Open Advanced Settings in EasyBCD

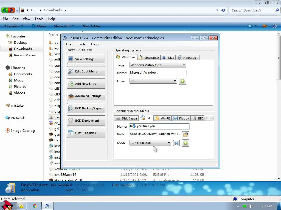86,96
